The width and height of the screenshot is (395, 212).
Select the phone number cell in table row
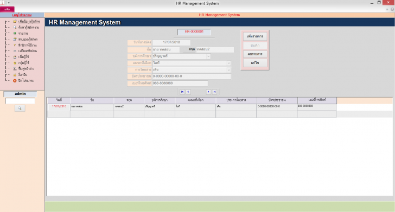pyautogui.click(x=317, y=107)
